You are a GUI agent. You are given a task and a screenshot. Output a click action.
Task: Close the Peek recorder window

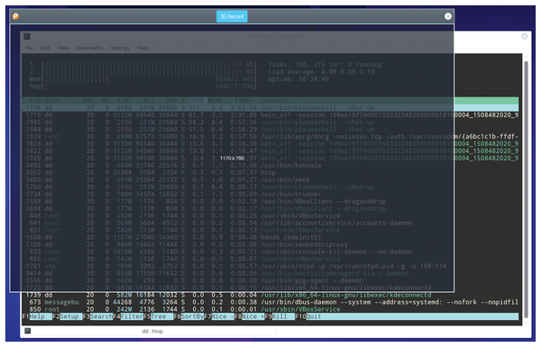(x=448, y=16)
